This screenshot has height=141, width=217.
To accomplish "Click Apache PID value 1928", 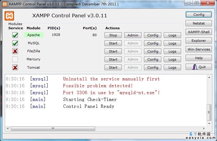I will coord(56,35).
